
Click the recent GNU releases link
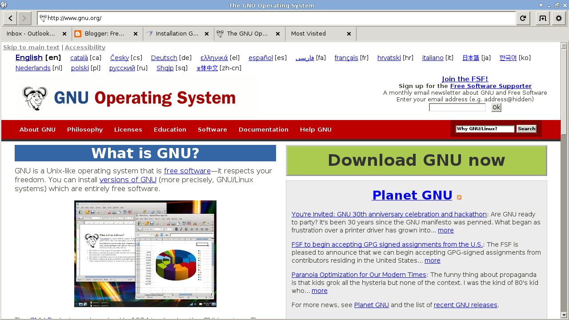pos(465,305)
